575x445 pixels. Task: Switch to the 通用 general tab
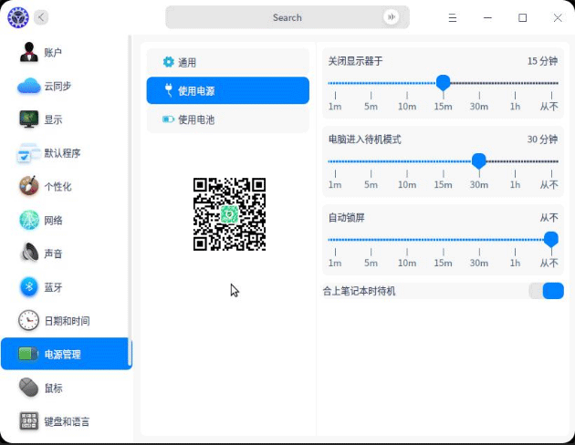click(x=228, y=62)
